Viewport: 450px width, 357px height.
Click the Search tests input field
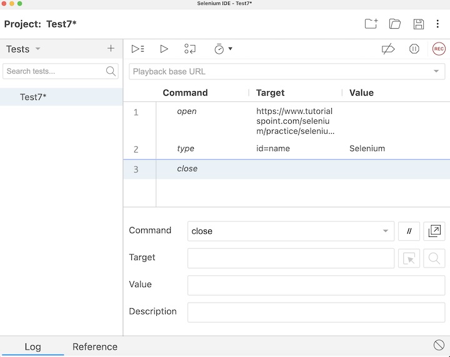[54, 71]
